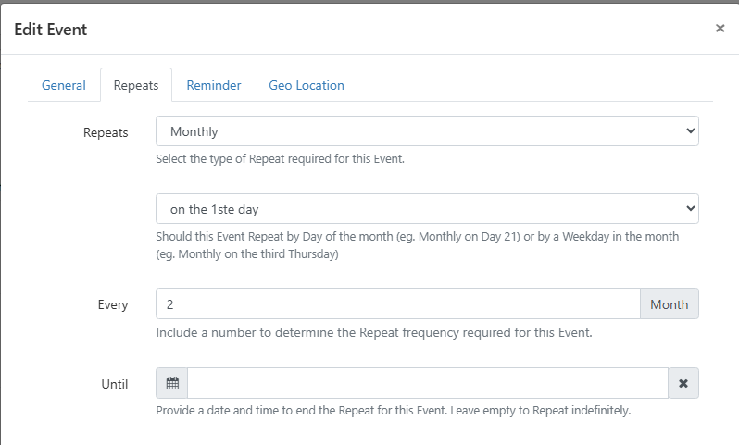Clear the Until date with x icon

tap(683, 383)
